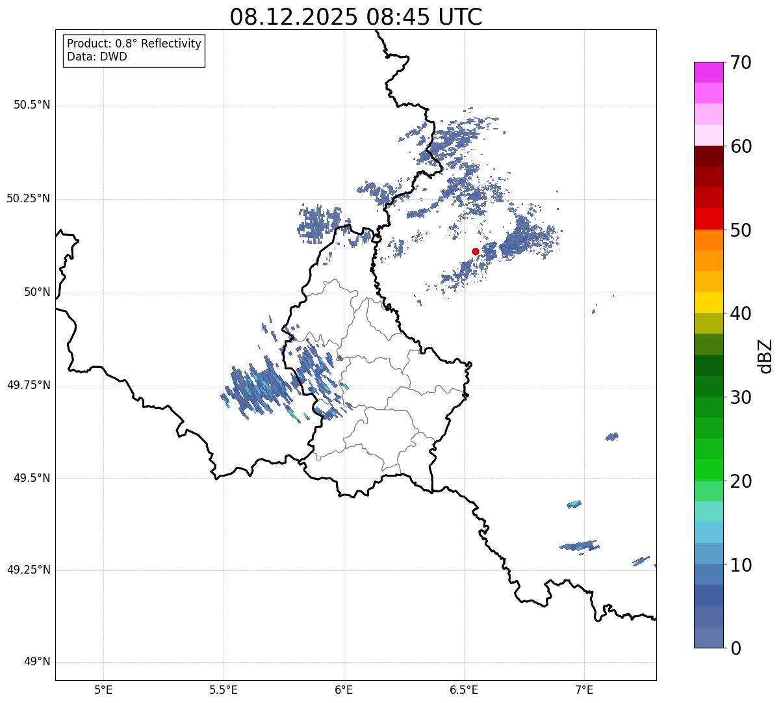Click the small echo near 7.1°E 49.6°N

point(611,436)
